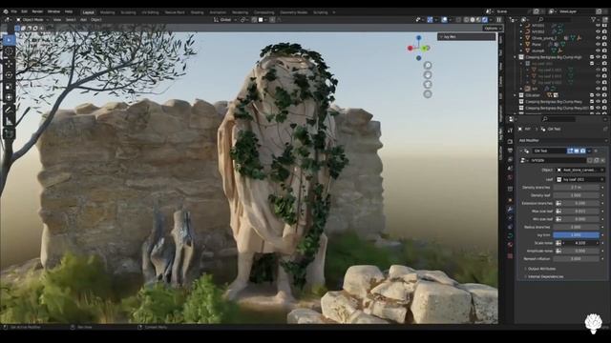Image resolution: width=611 pixels, height=343 pixels.
Task: Open the modifier extra options dropdown arrow
Action: pos(589,151)
